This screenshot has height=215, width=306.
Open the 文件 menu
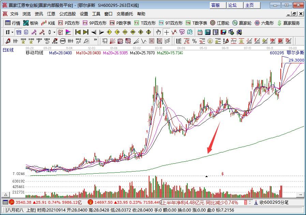14,14
